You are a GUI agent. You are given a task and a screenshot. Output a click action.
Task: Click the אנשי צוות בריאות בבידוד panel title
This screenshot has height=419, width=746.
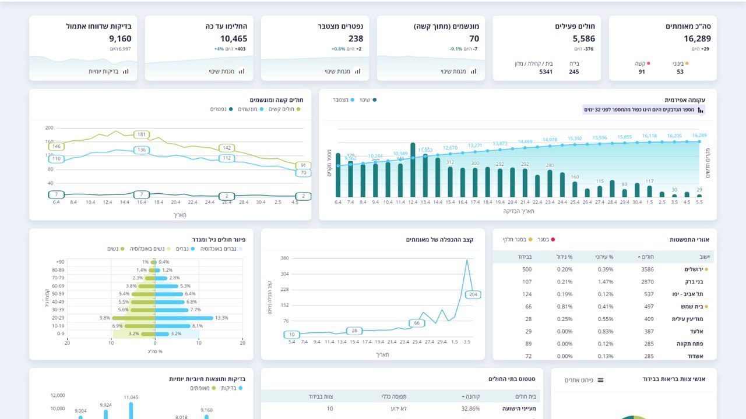click(x=674, y=379)
